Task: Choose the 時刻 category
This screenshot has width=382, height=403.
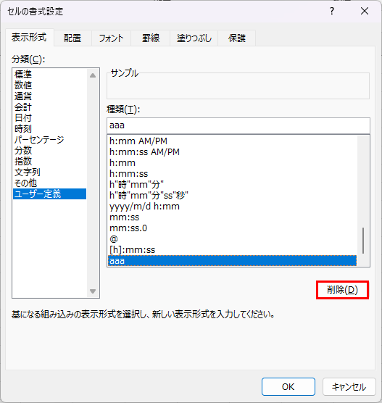Action: (x=49, y=128)
